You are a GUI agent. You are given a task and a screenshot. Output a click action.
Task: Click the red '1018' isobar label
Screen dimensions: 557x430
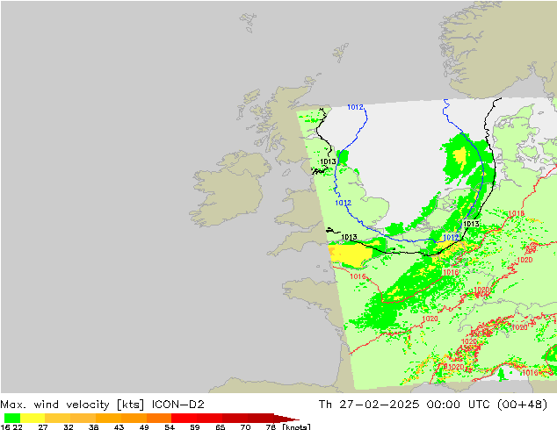click(517, 213)
